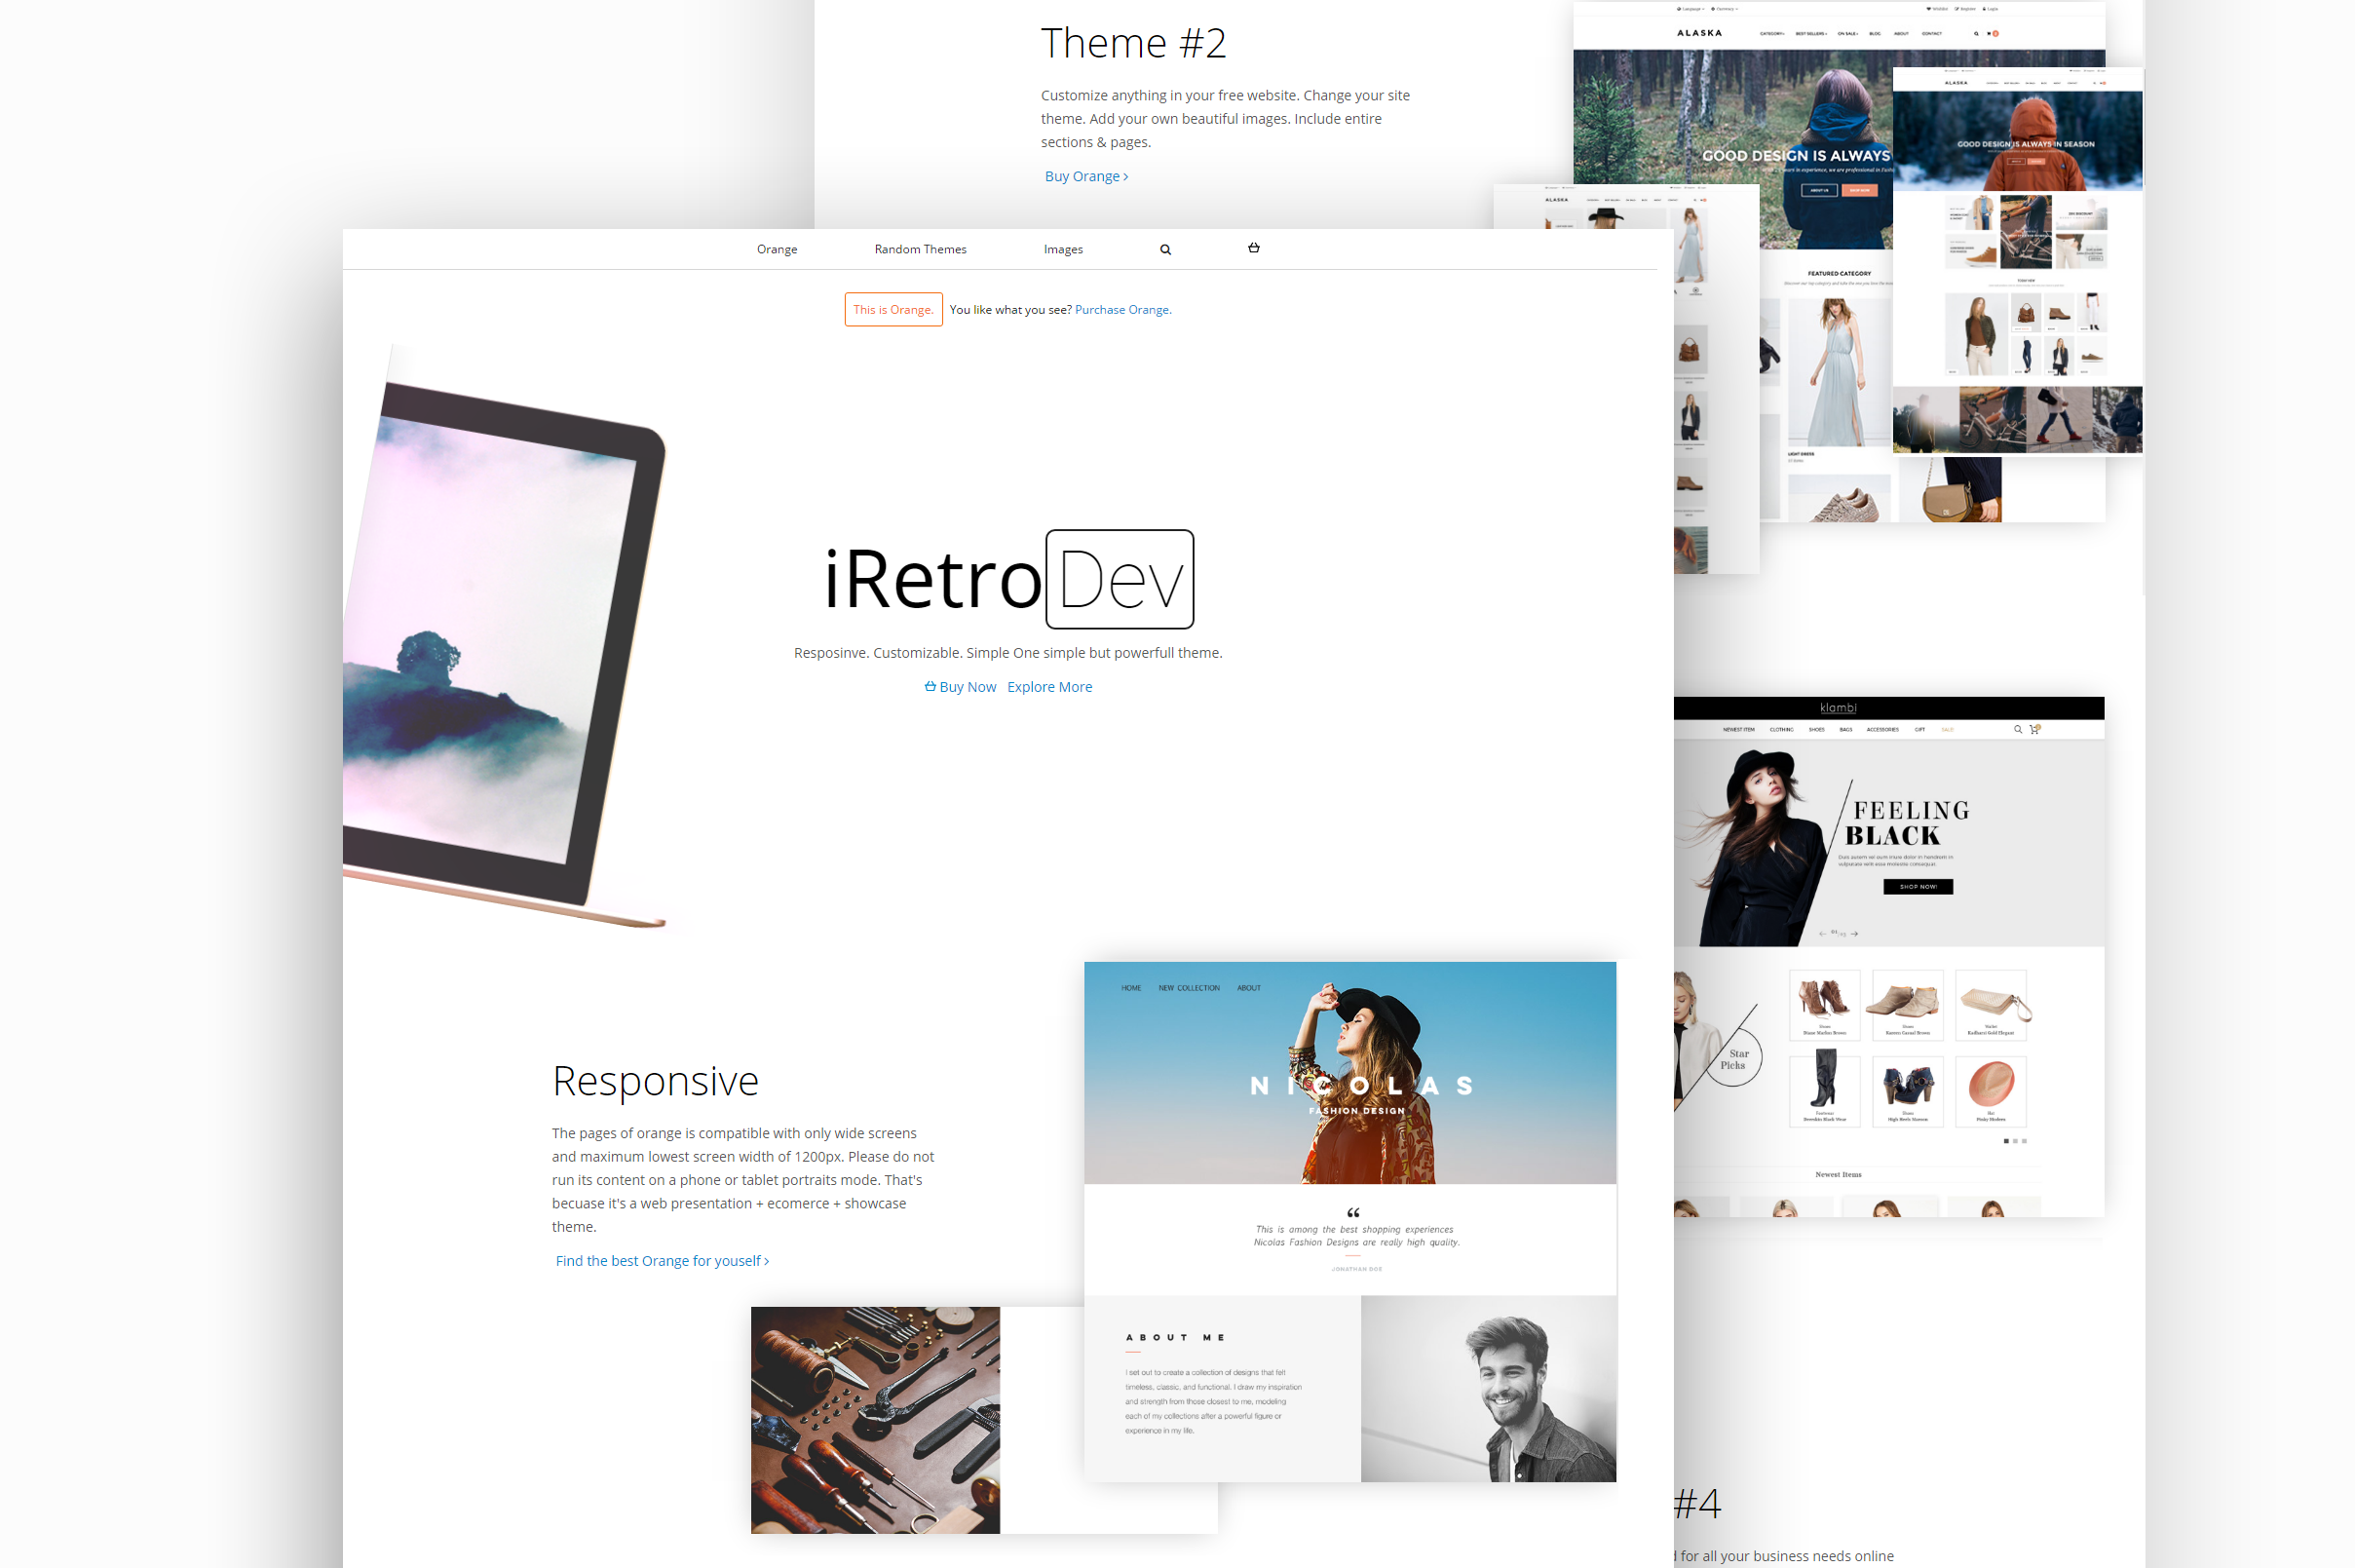Open the shopping basket icon beside the search
The height and width of the screenshot is (1568, 2355).
(x=1253, y=248)
